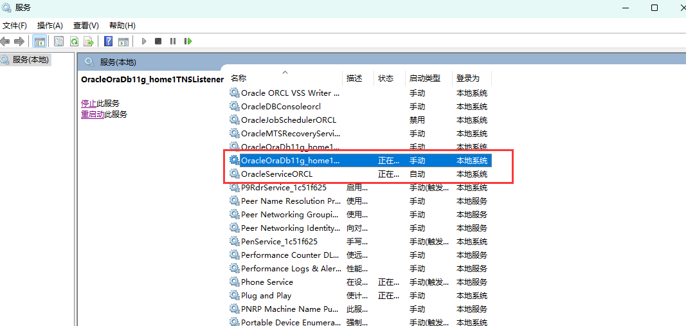Click gear icon of Peer Name Resolution
686x326 pixels.
point(235,201)
